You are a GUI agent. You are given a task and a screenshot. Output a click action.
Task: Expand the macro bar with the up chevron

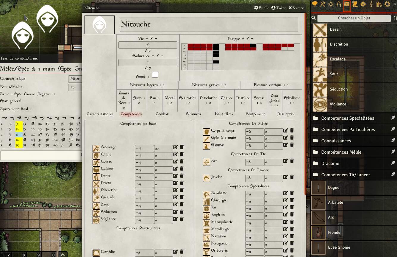[62, 254]
